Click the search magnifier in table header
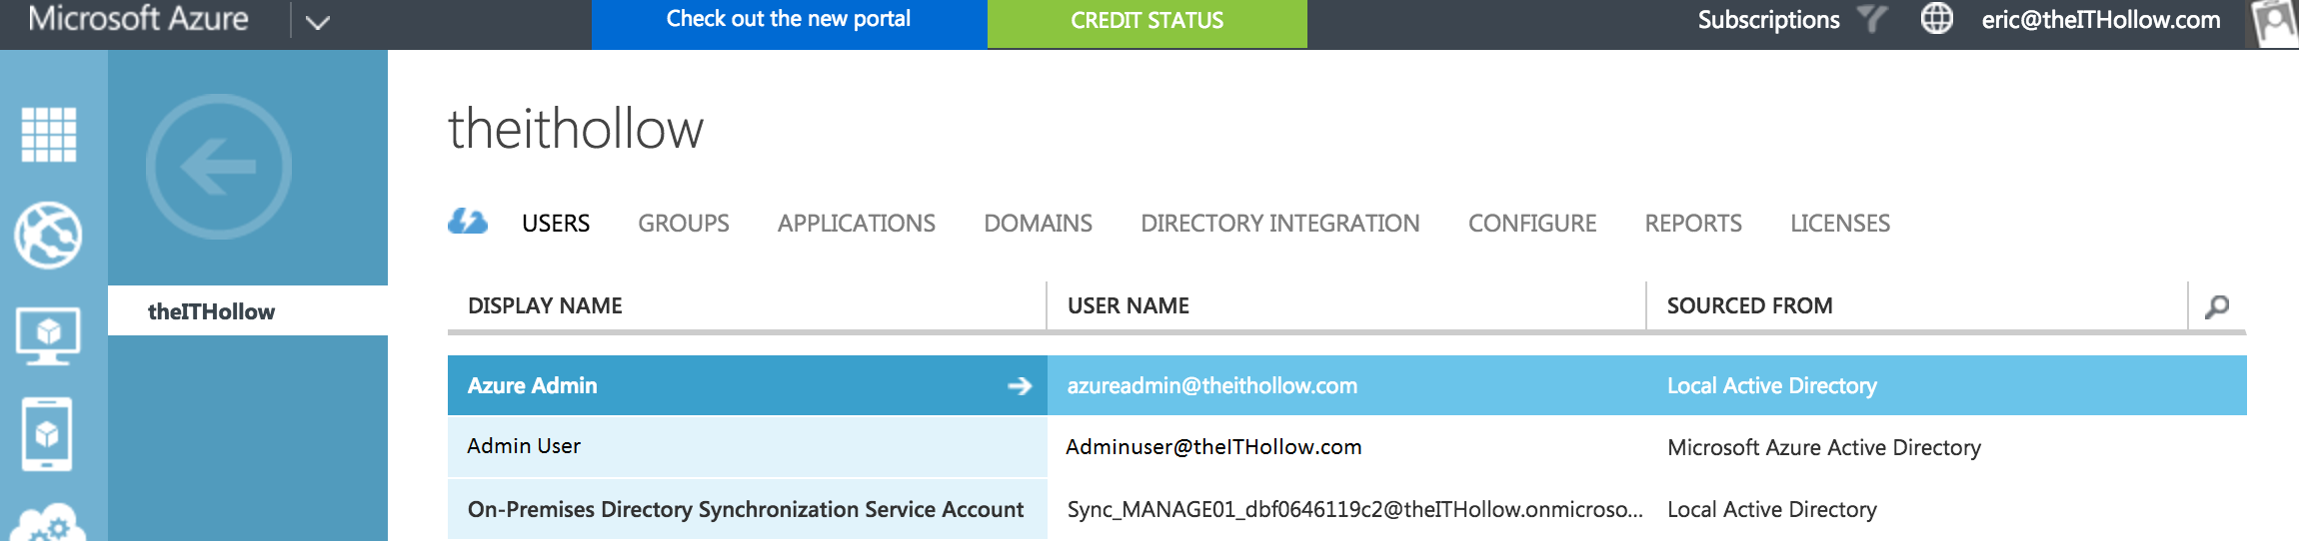Viewport: 2299px width, 541px height. (x=2217, y=306)
